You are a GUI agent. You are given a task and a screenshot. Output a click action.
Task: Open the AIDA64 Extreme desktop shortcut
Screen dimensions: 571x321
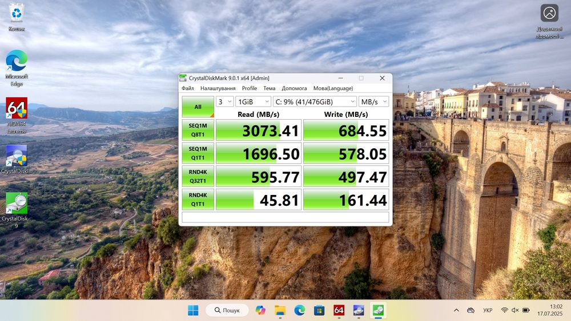(17, 115)
